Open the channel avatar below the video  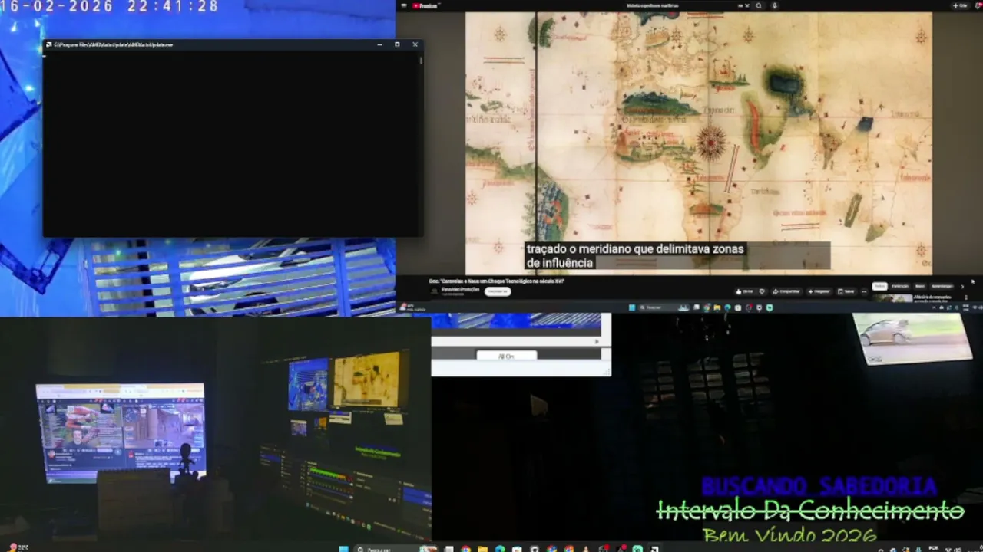434,291
